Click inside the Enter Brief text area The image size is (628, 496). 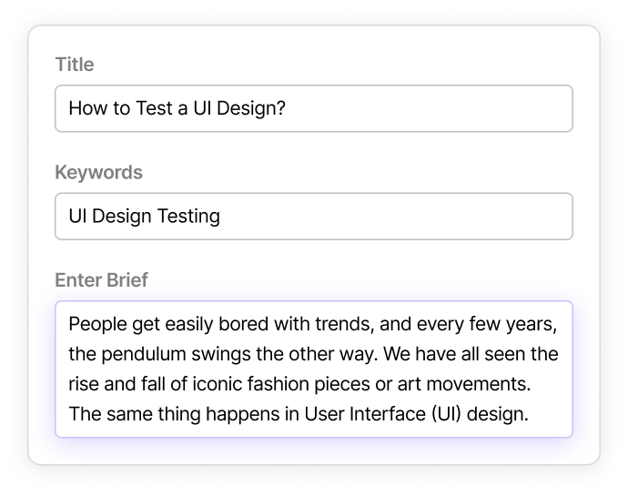313,369
